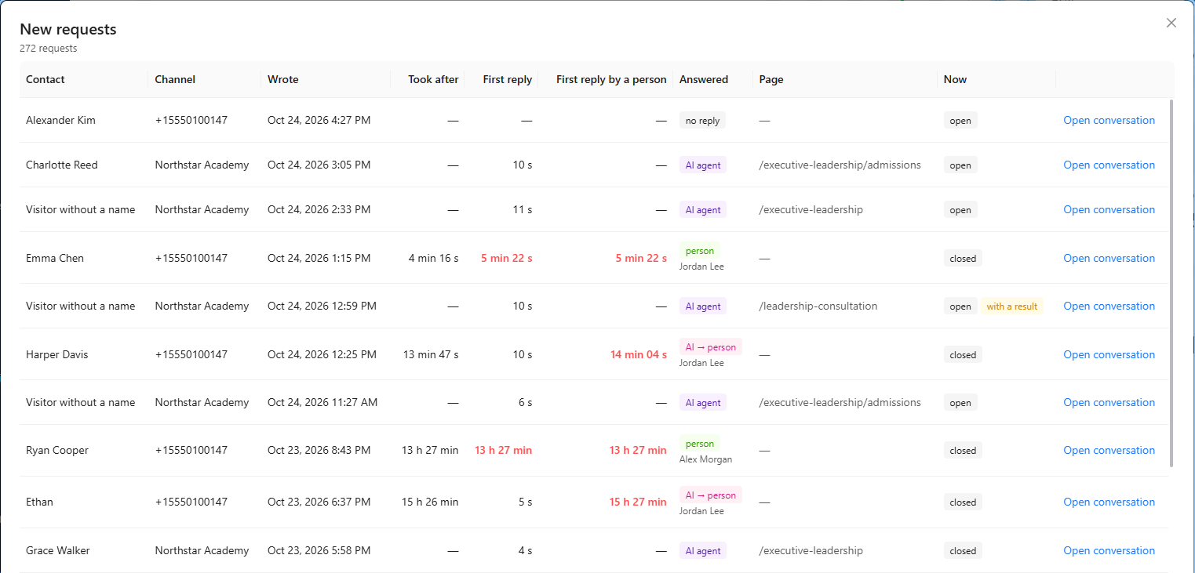Click the 13 min 47 s took-after value

coord(431,354)
